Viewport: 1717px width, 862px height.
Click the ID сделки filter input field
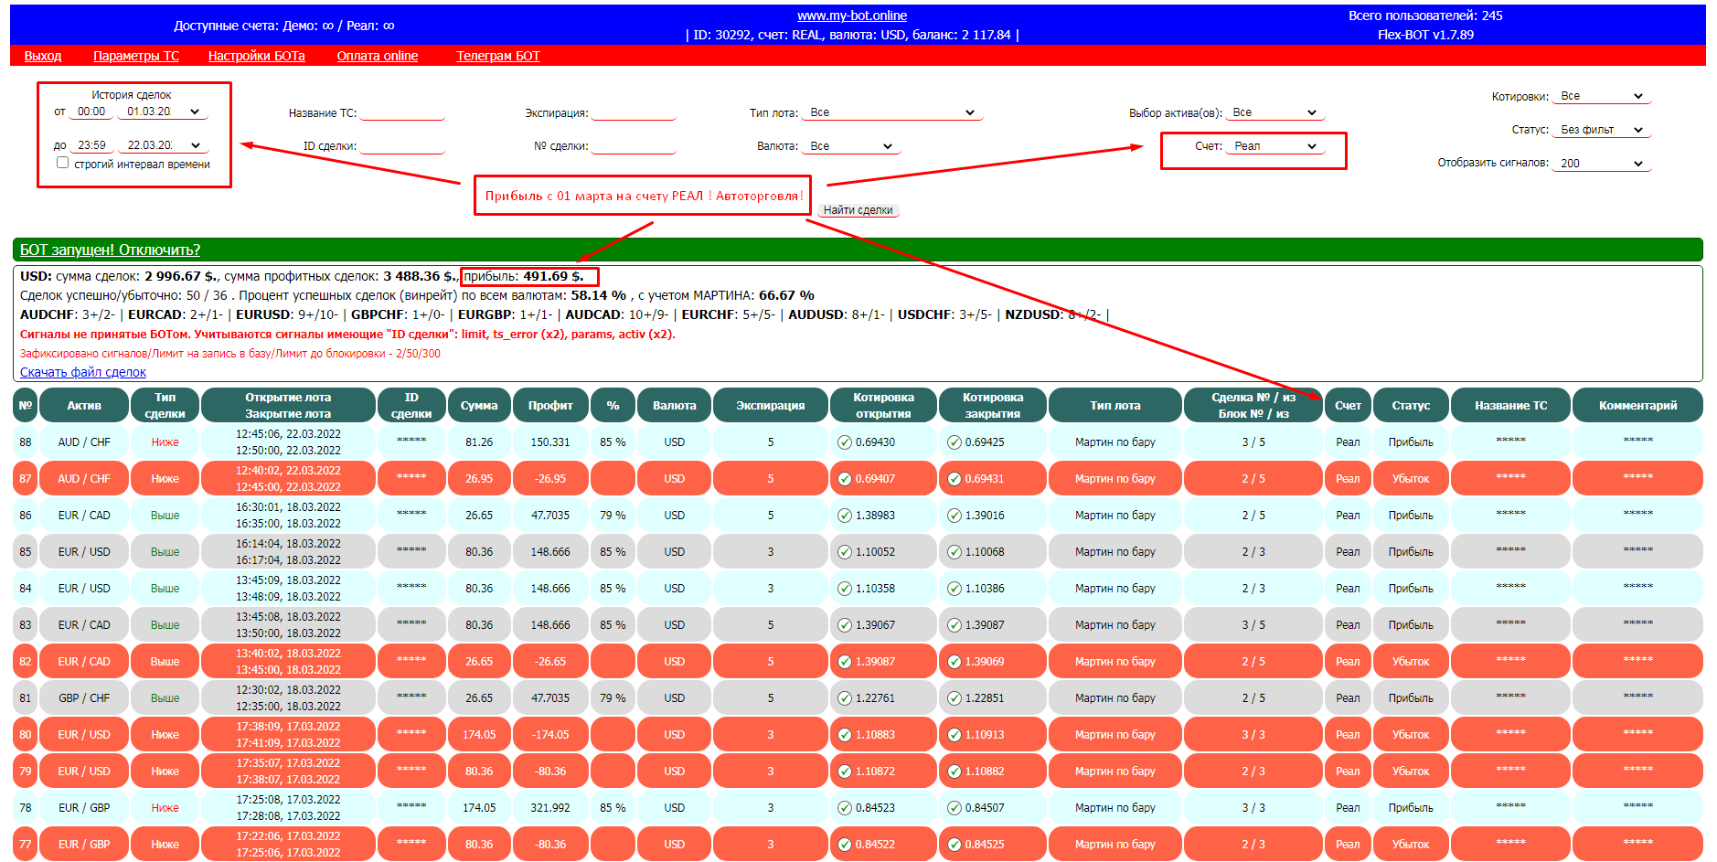click(402, 146)
